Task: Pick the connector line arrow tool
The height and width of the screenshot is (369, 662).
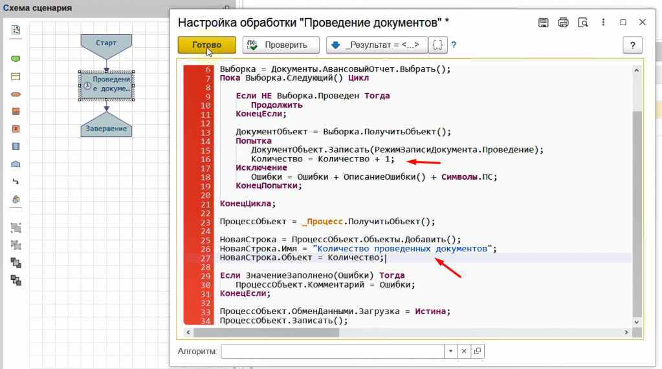Action: point(16,182)
